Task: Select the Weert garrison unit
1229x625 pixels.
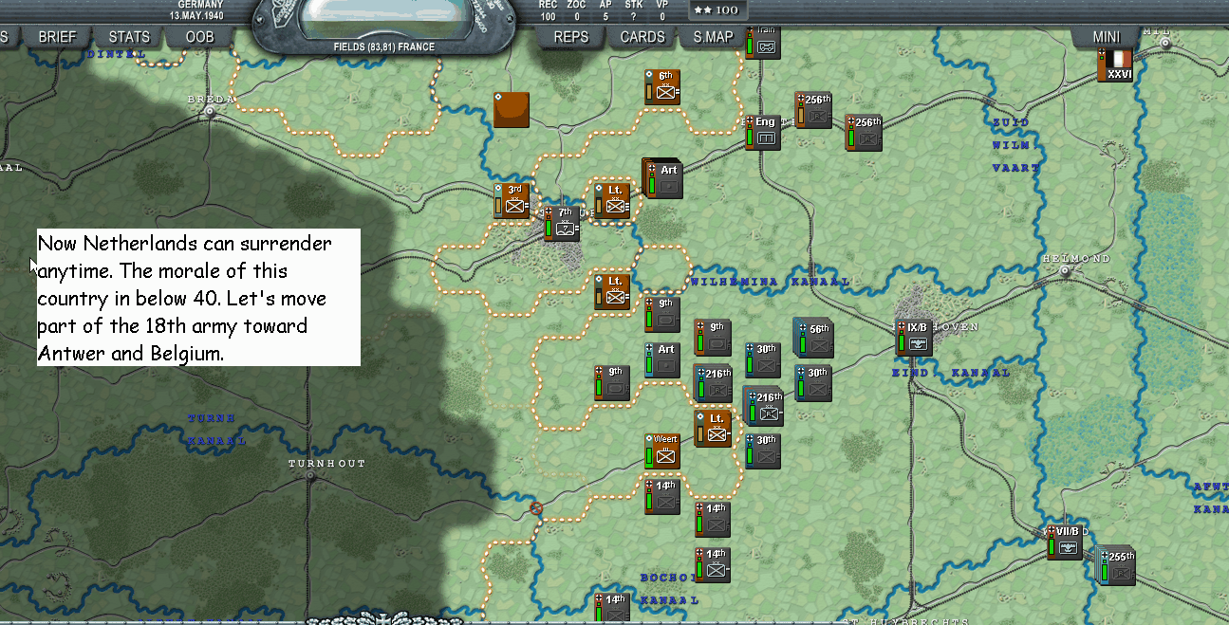Action: point(662,451)
